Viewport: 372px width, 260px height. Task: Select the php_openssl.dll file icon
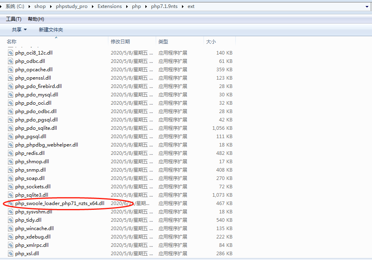[11, 78]
